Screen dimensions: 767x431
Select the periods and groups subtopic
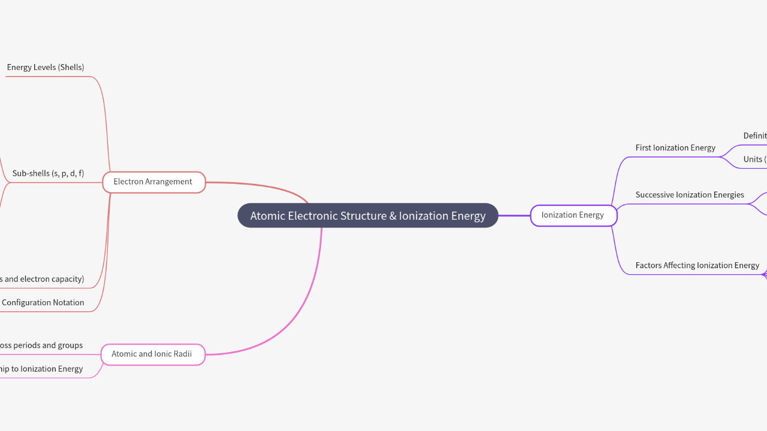(x=41, y=345)
